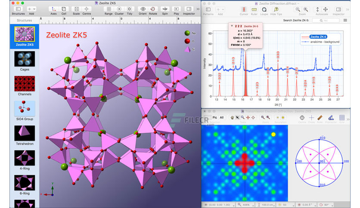Click the Zeolite ZK-5 legend label
This screenshot has height=208, width=360.
tap(318, 37)
